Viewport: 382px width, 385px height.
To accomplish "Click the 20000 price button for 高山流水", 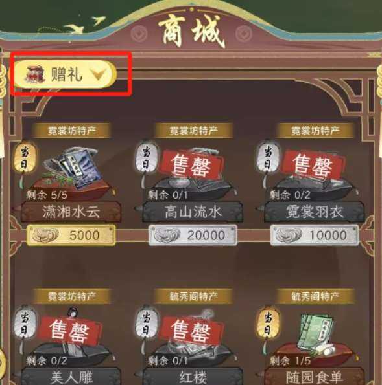I will point(193,235).
